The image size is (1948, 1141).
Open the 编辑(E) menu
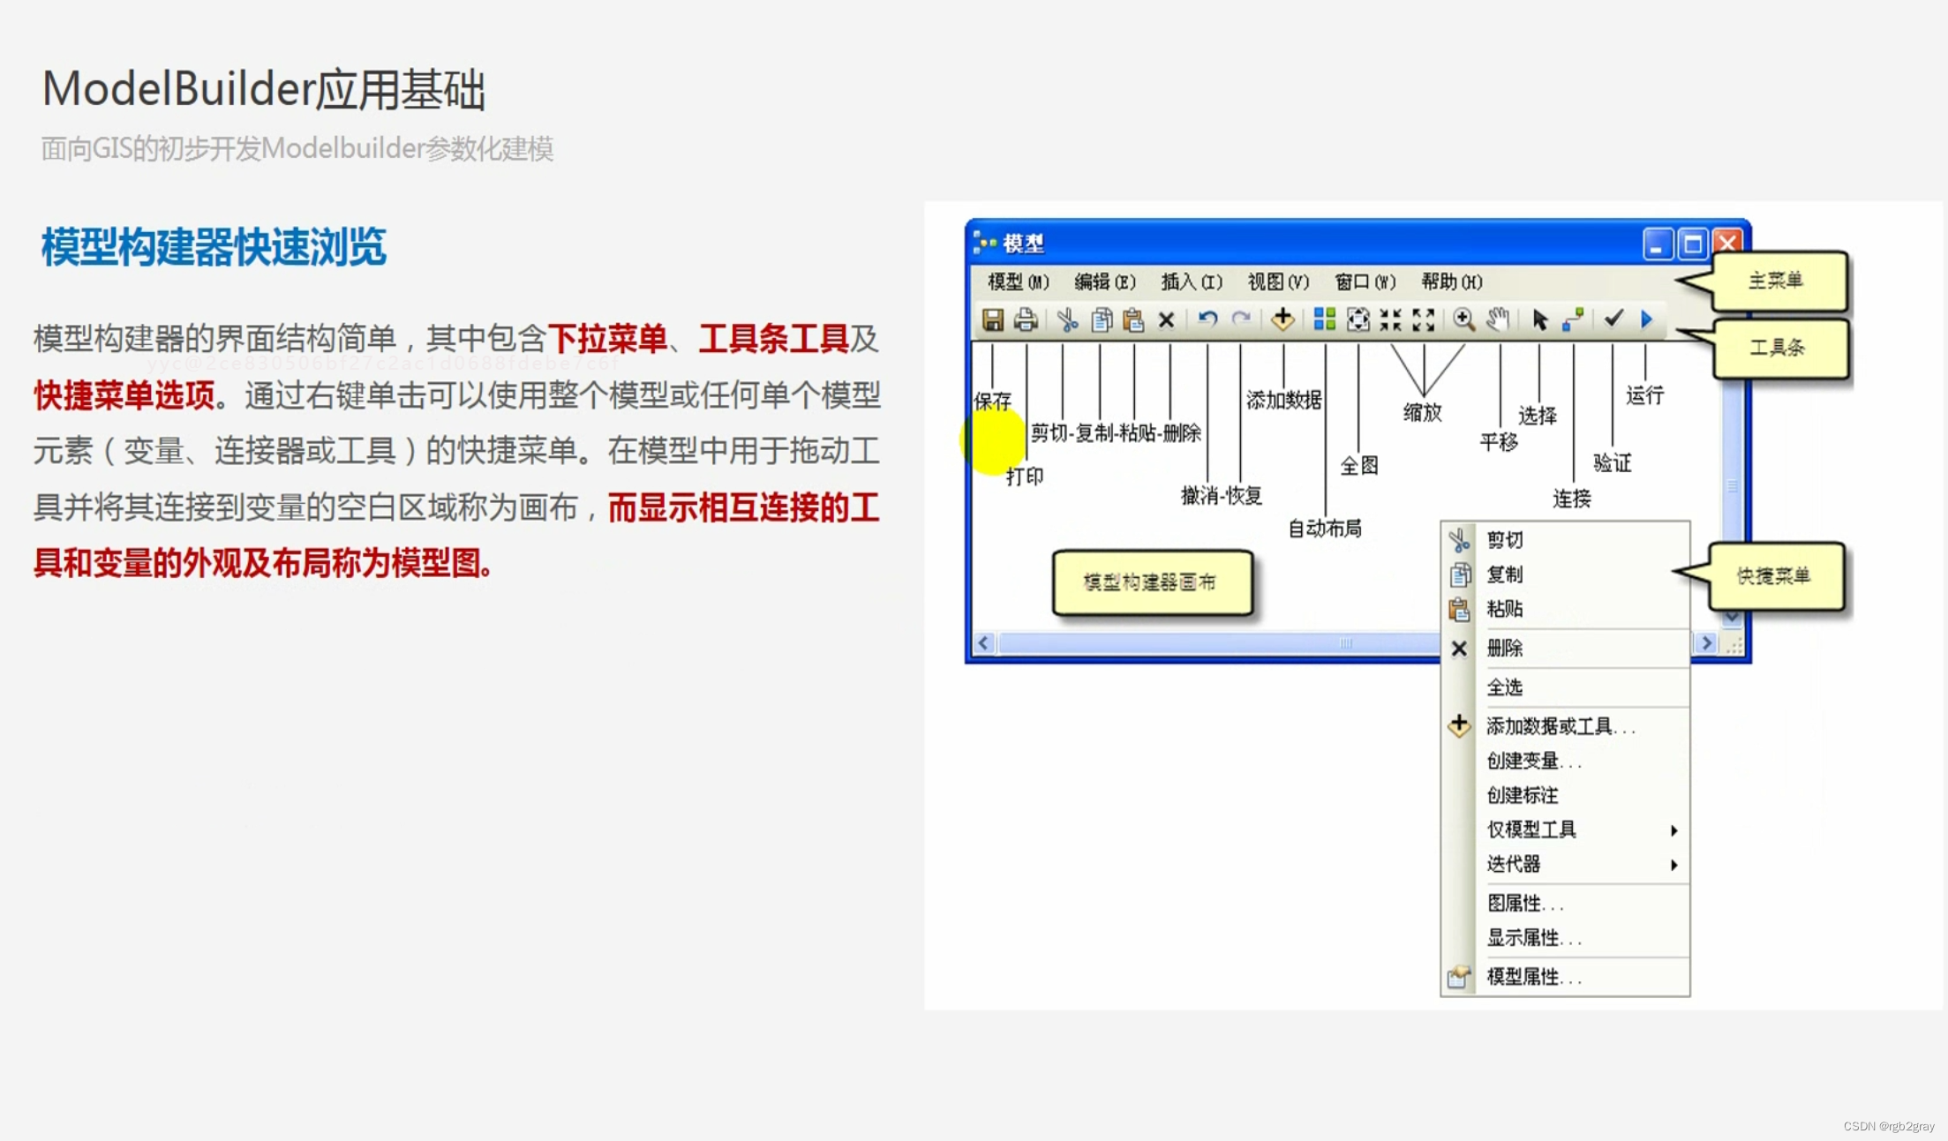pyautogui.click(x=1104, y=281)
